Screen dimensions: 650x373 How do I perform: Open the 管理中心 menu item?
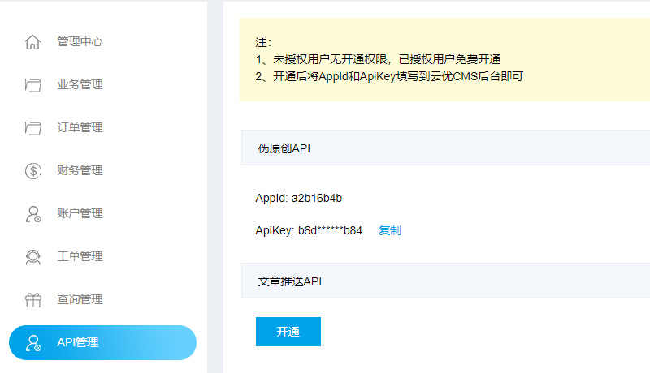[x=80, y=42]
